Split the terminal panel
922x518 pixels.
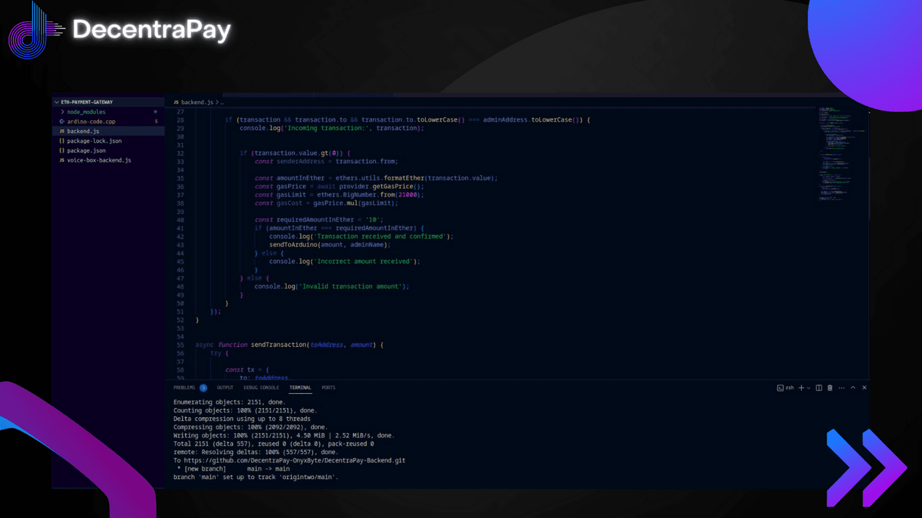pos(819,388)
